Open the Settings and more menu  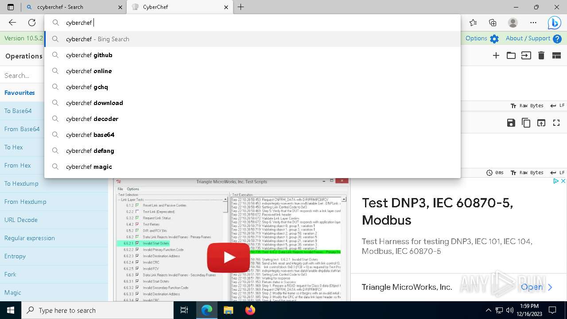point(533,23)
